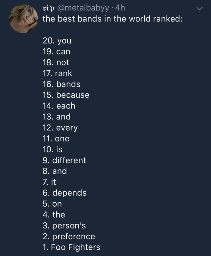
Task: Click the headline "the best bands in the world ranked:"
Action: coord(112,19)
